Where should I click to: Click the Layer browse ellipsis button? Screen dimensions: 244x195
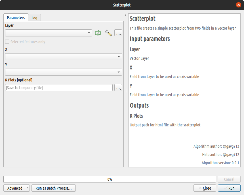[x=118, y=33]
